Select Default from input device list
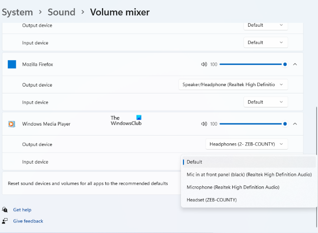This screenshot has height=233, width=318. click(x=194, y=162)
